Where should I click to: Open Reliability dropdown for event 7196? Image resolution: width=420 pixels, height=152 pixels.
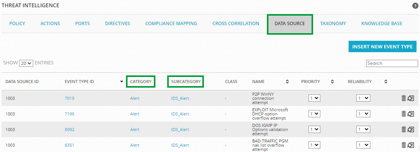pyautogui.click(x=363, y=114)
